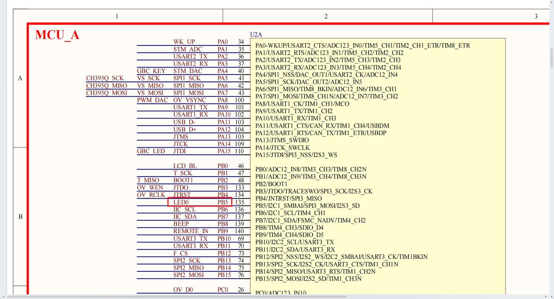
Task: Click the SPI1_MOSI net label
Action: tap(189, 93)
